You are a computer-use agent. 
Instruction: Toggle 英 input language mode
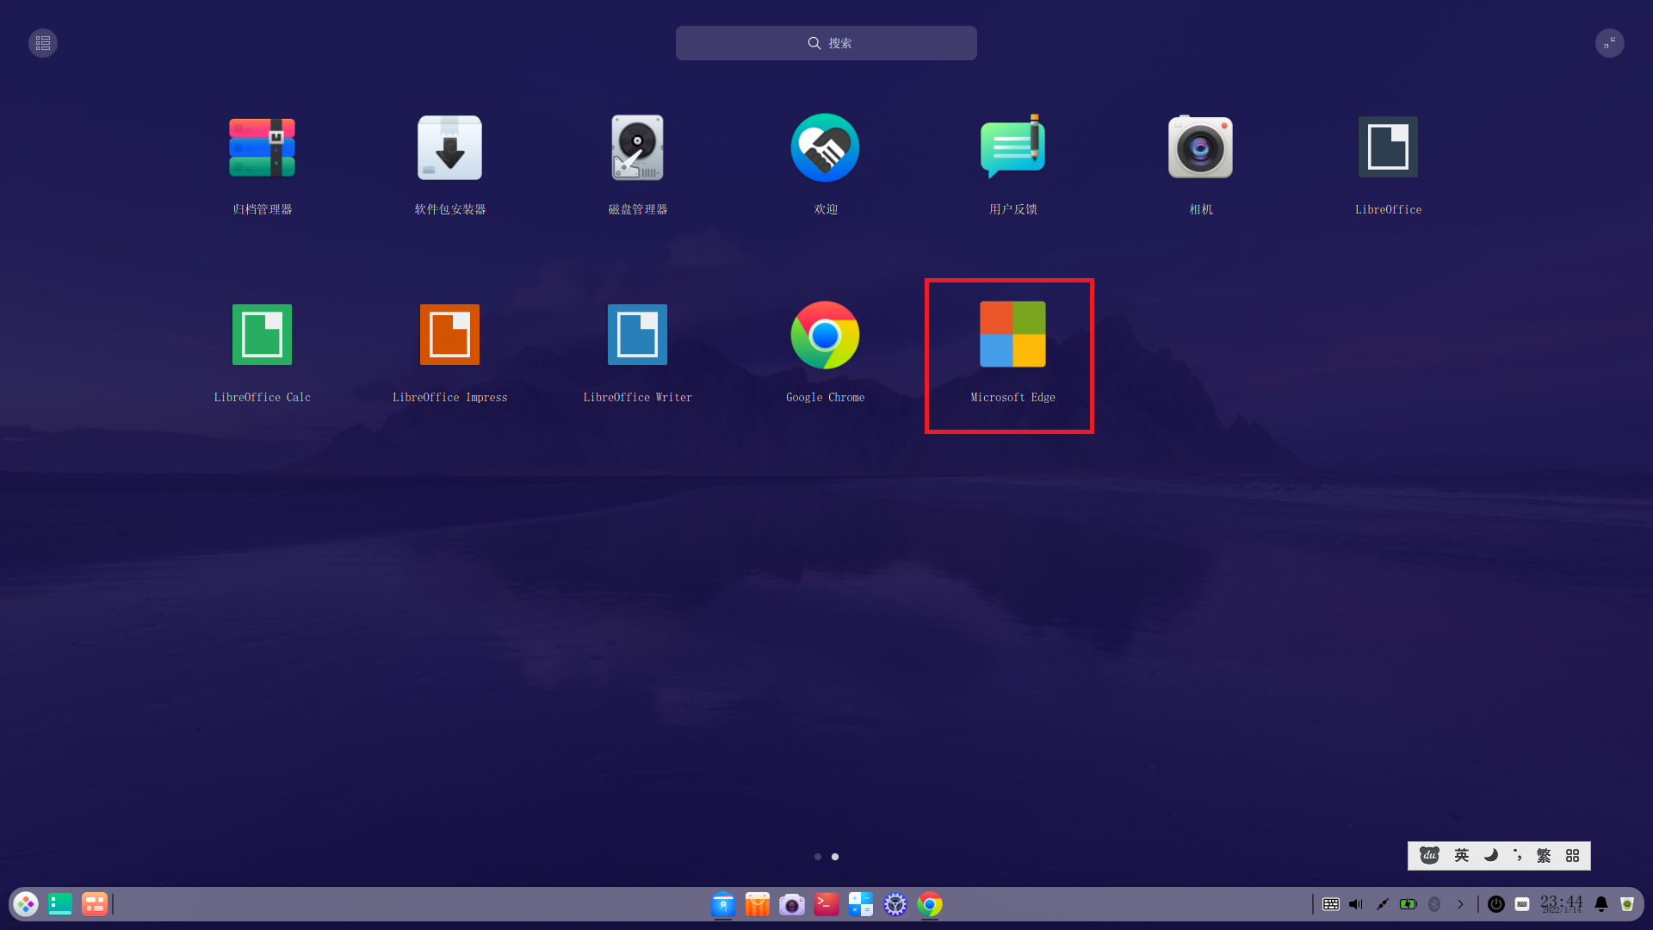1461,855
